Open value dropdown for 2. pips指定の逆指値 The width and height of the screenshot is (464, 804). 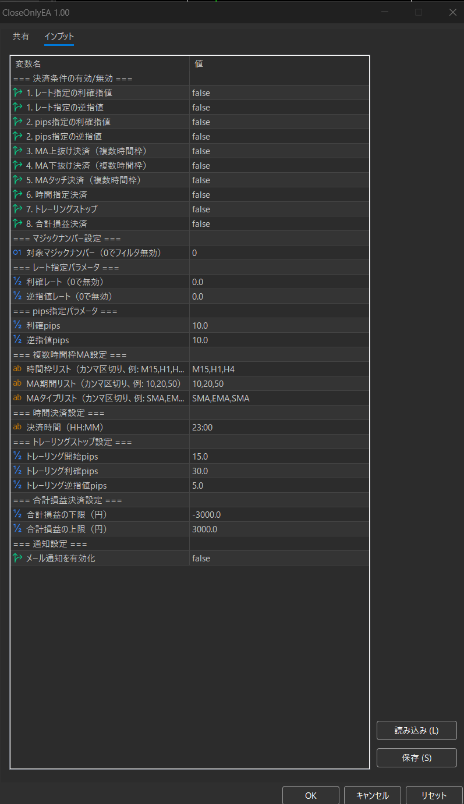278,137
